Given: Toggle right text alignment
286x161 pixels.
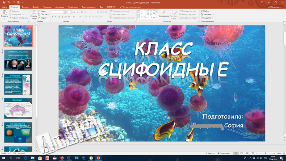Looking at the screenshot, I should click(x=93, y=17).
